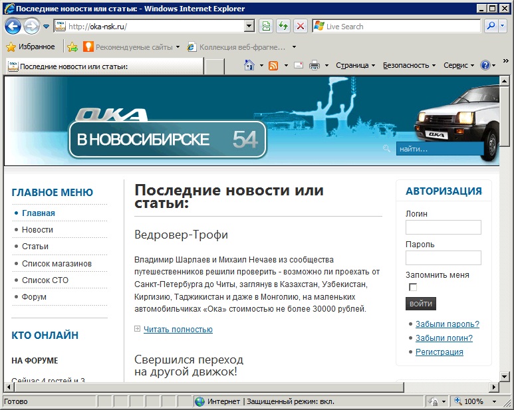This screenshot has width=514, height=410.
Task: Click the Live Search magnifier button
Action: click(x=491, y=26)
